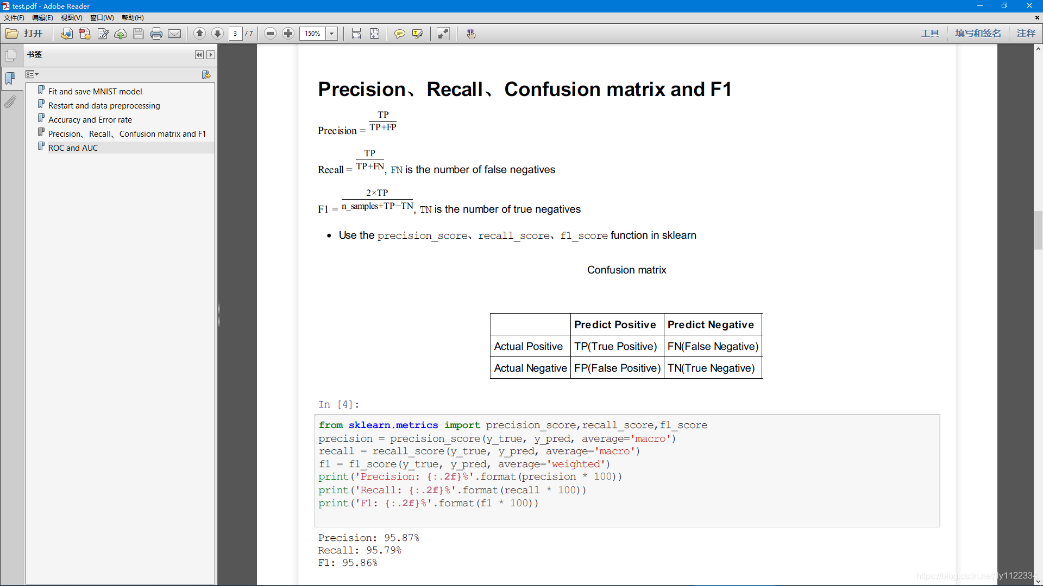Viewport: 1043px width, 586px height.
Task: Select the ROC and AUC bookmark
Action: pyautogui.click(x=74, y=148)
